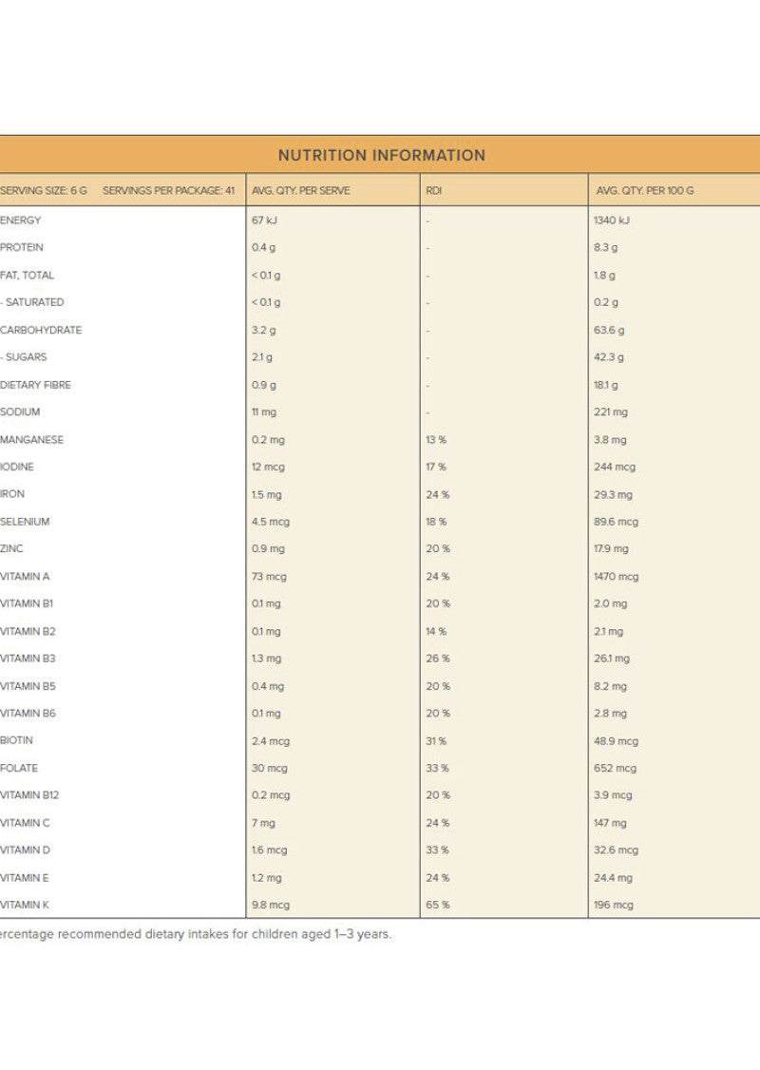Click the Serving Size 6 G text
Image resolution: width=760 pixels, height=1070 pixels.
pyautogui.click(x=44, y=190)
